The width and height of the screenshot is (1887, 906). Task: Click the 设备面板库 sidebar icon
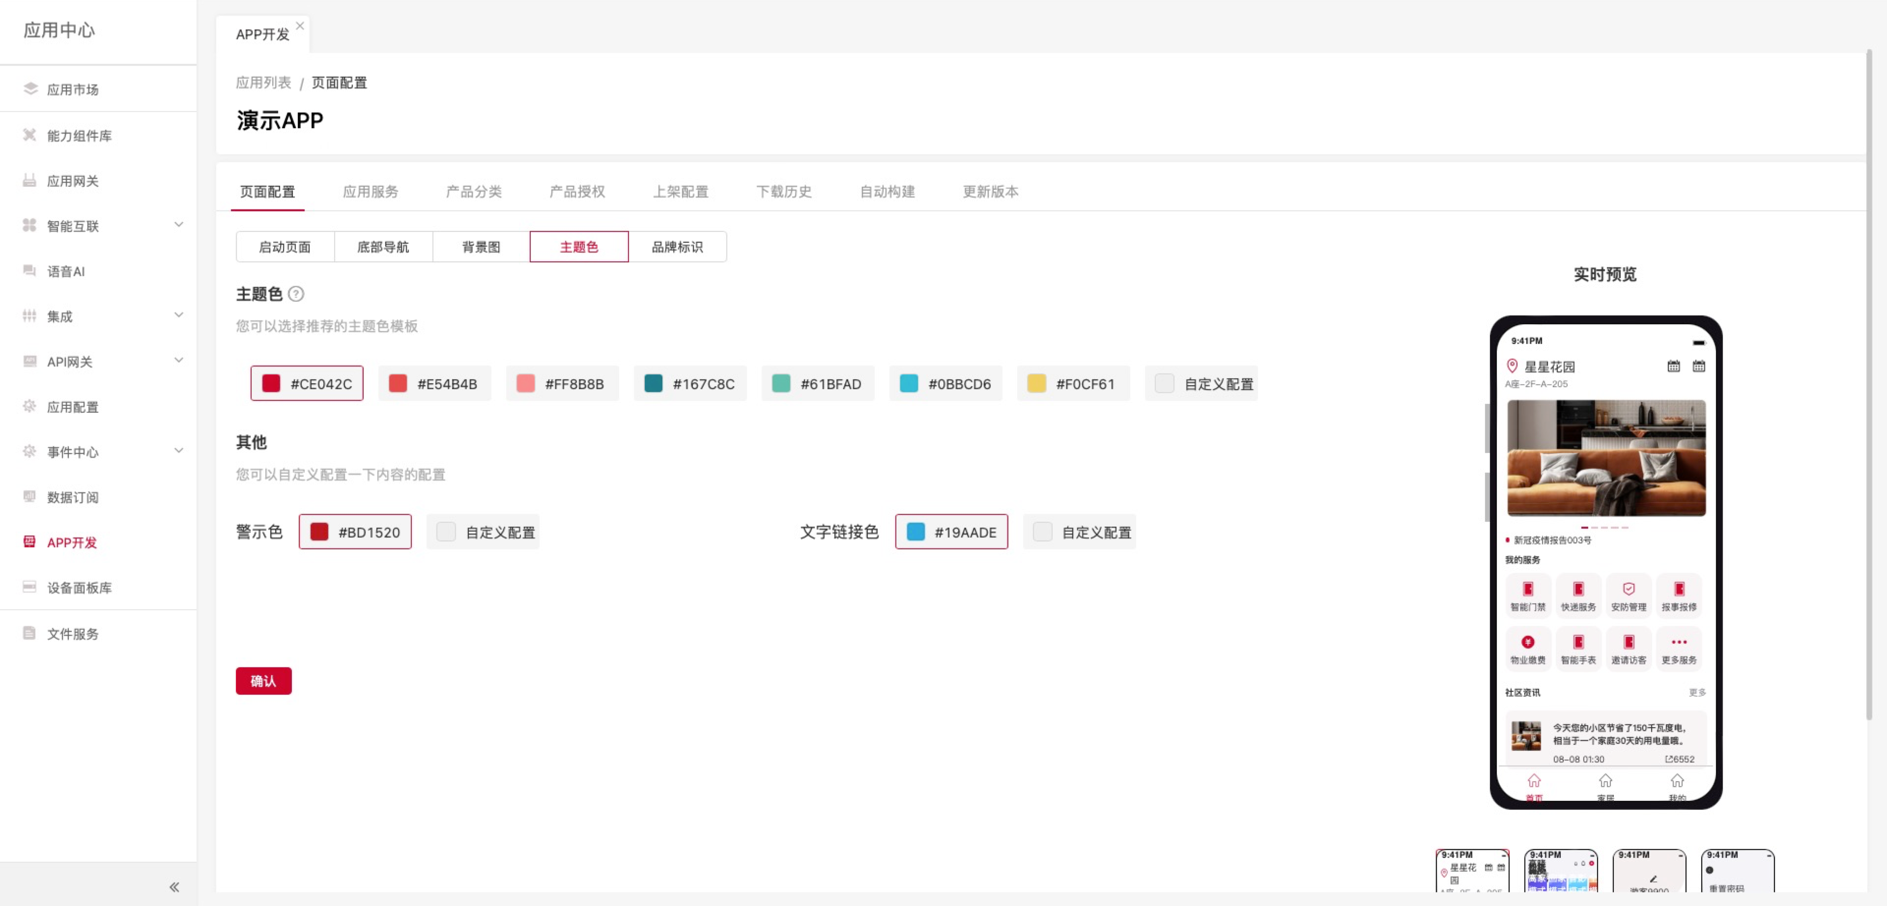click(x=29, y=587)
